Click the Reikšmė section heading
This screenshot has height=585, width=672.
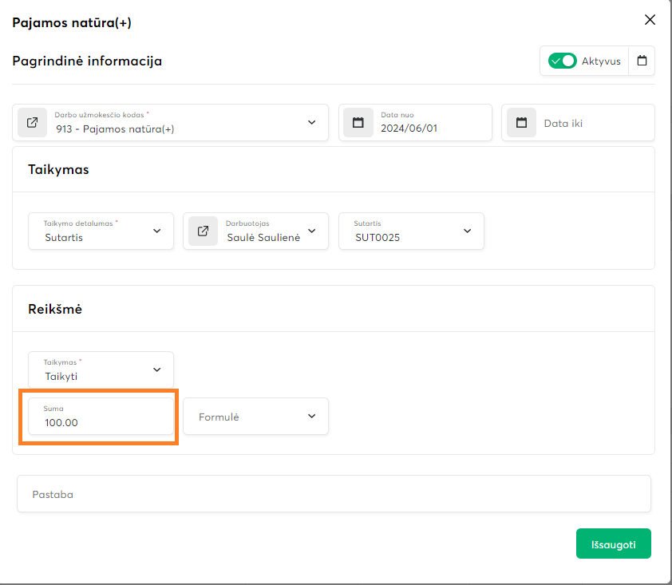coord(55,309)
